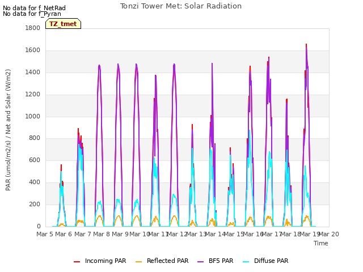This screenshot has height=272, width=363.
Task: Select the Diffuse PAR legend label
Action: pyautogui.click(x=271, y=261)
